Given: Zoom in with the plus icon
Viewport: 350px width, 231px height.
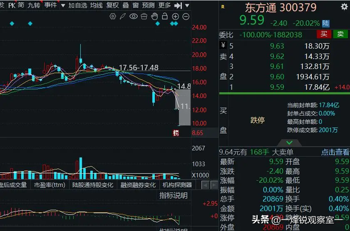Looking at the screenshot, I should 176,16.
